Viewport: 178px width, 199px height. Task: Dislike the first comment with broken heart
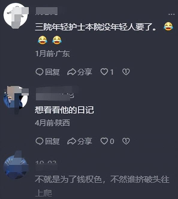pyautogui.click(x=126, y=72)
